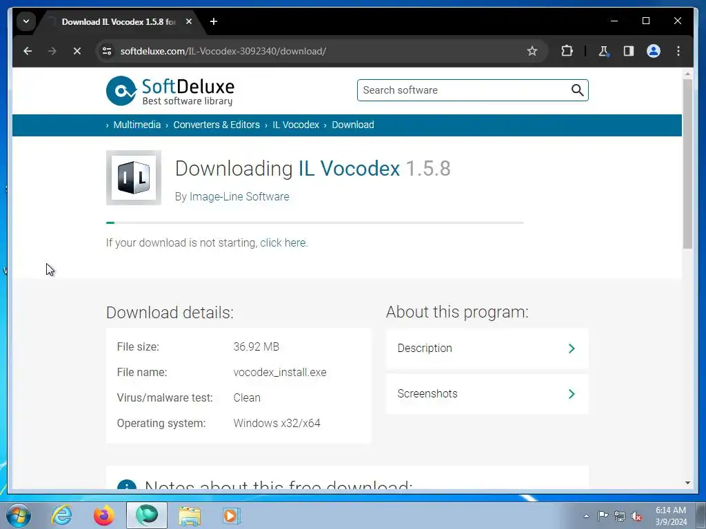Viewport: 706px width, 529px height.
Task: Select the Download IL Vocodex 1.5.8 tab
Action: click(119, 21)
